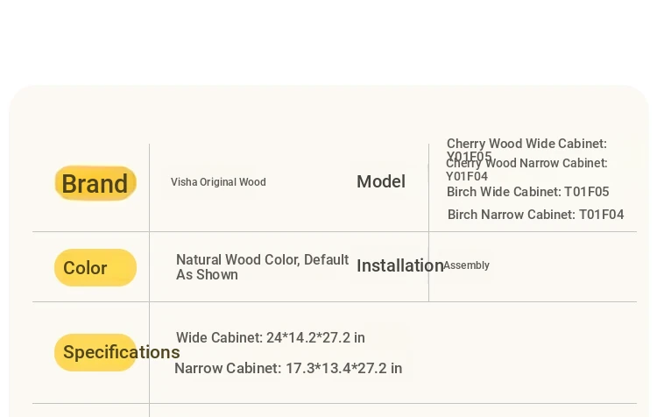Click the yellow Color label badge
Screen dimensions: 657x417
[x=95, y=267]
